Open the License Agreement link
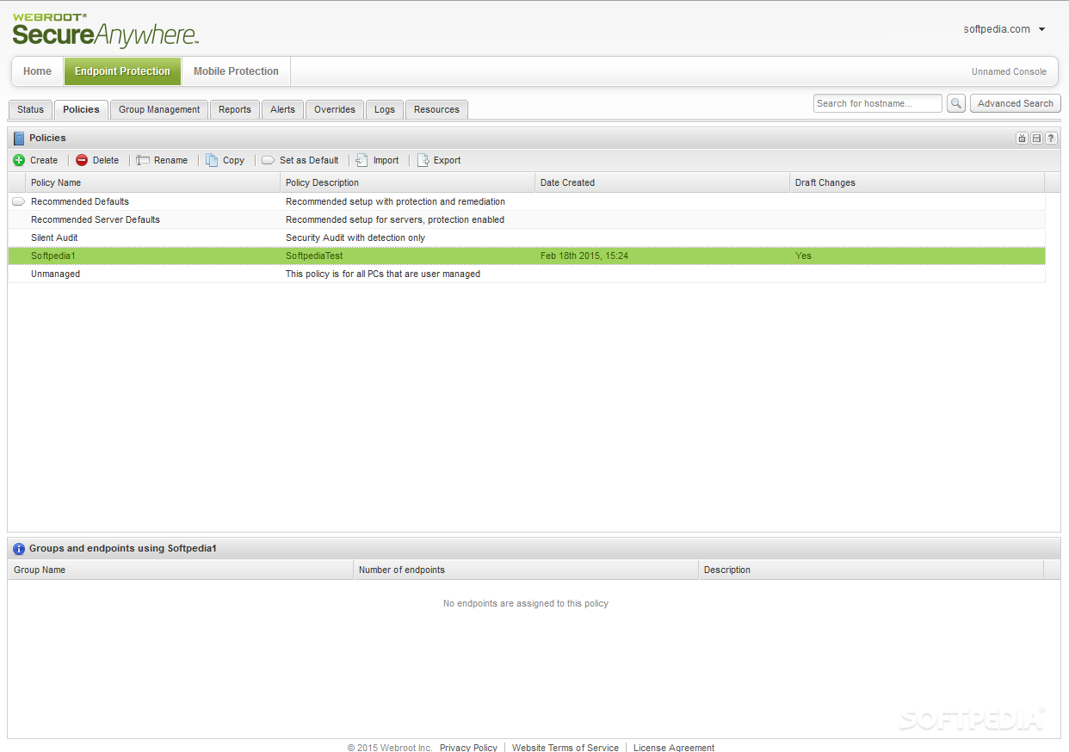 [x=674, y=747]
